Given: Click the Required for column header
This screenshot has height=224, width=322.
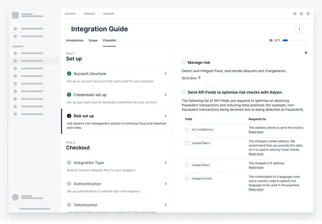Looking at the screenshot, I should point(258,119).
